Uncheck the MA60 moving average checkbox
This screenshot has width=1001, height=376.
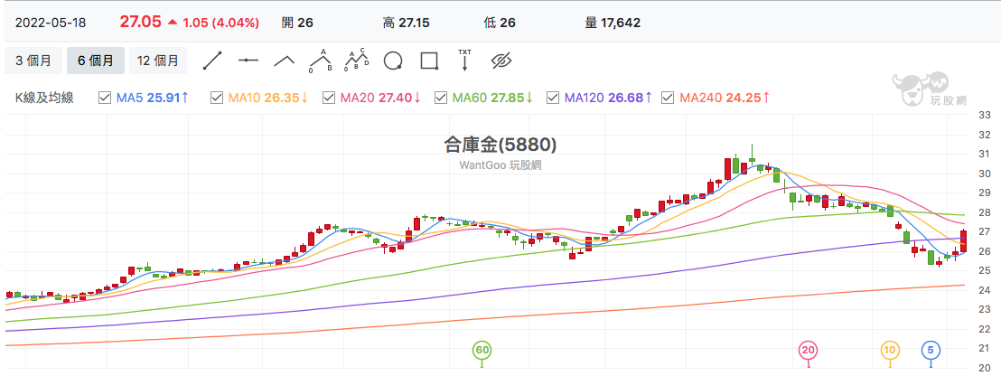(x=441, y=98)
